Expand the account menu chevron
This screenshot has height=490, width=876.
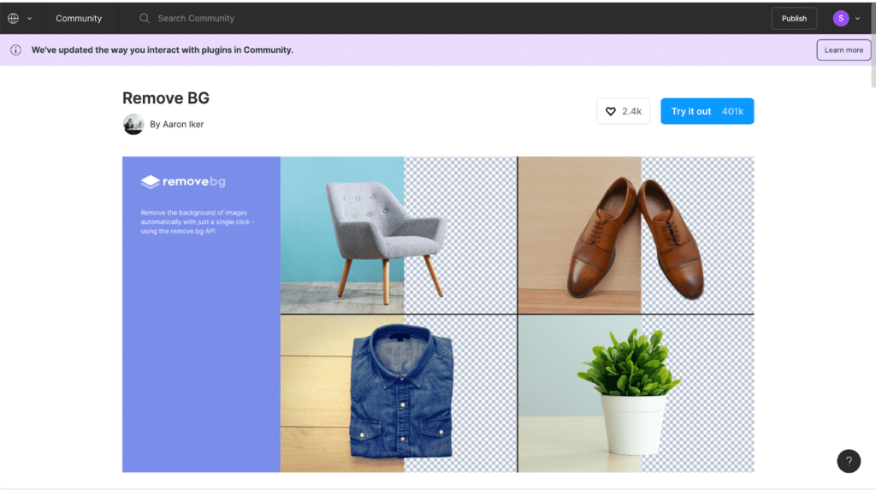(857, 19)
